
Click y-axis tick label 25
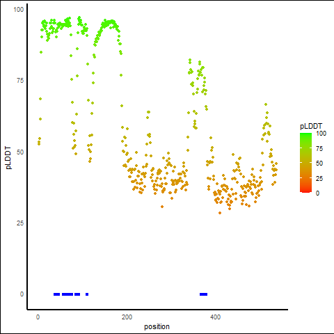click(20, 223)
